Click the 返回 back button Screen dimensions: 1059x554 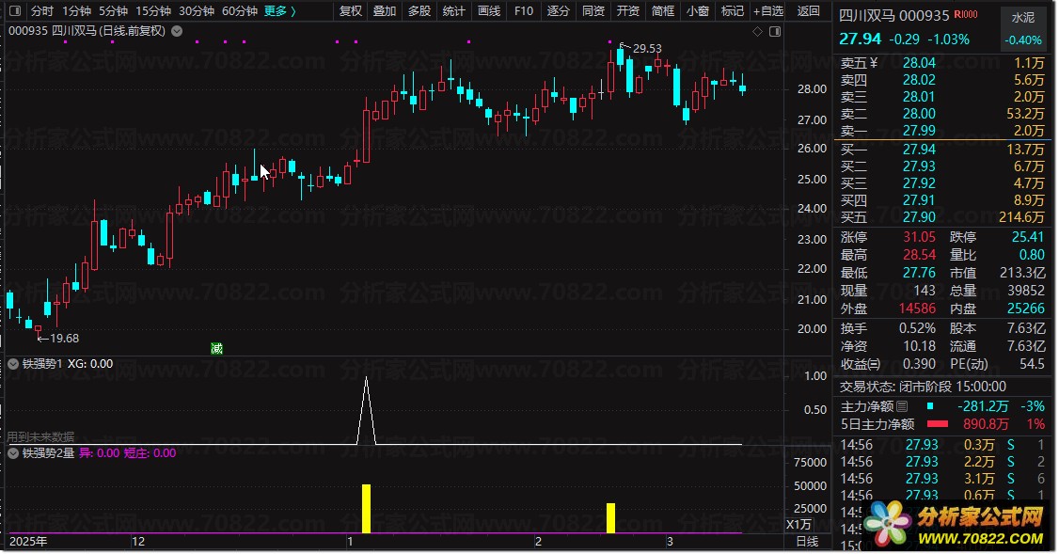click(809, 10)
